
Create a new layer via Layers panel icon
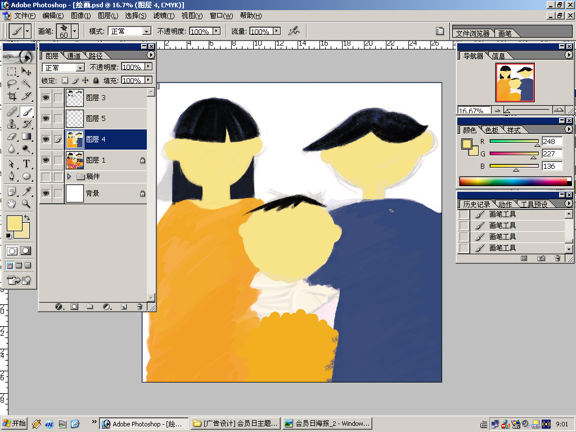(124, 307)
